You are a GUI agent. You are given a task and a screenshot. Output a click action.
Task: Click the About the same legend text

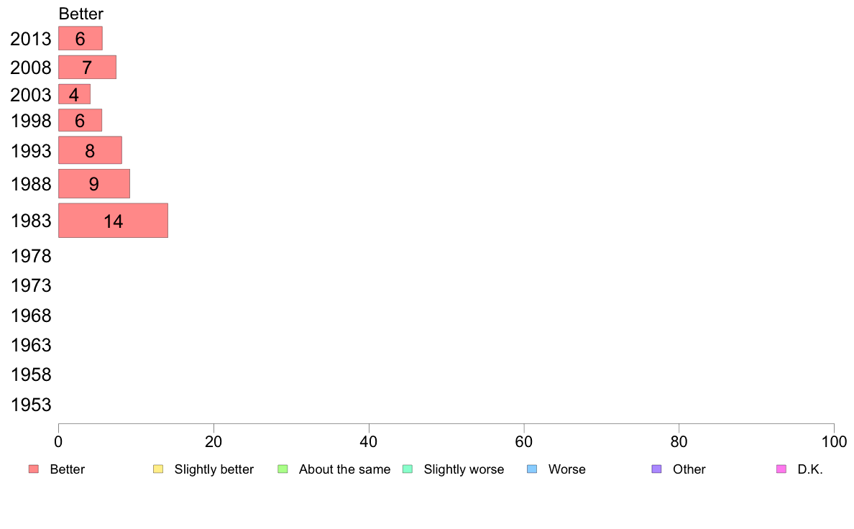345,469
